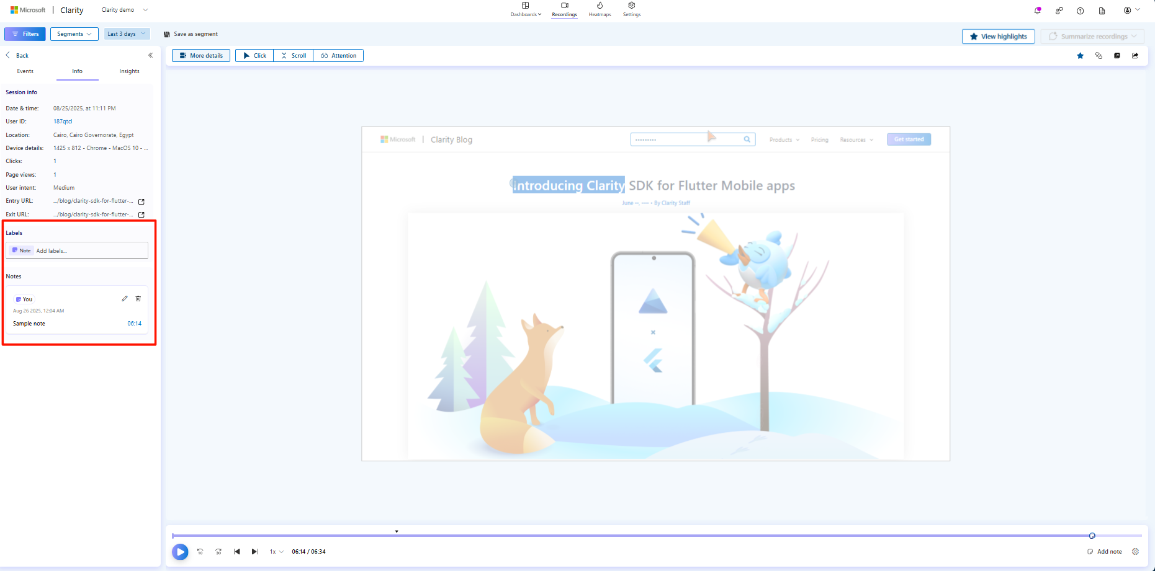The width and height of the screenshot is (1155, 571).
Task: Expand the Segments dropdown
Action: [x=74, y=34]
